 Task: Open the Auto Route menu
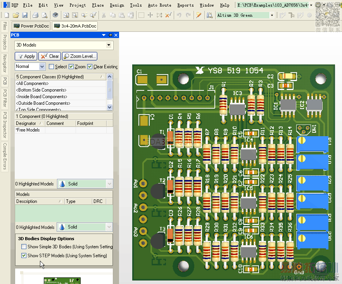coord(159,5)
